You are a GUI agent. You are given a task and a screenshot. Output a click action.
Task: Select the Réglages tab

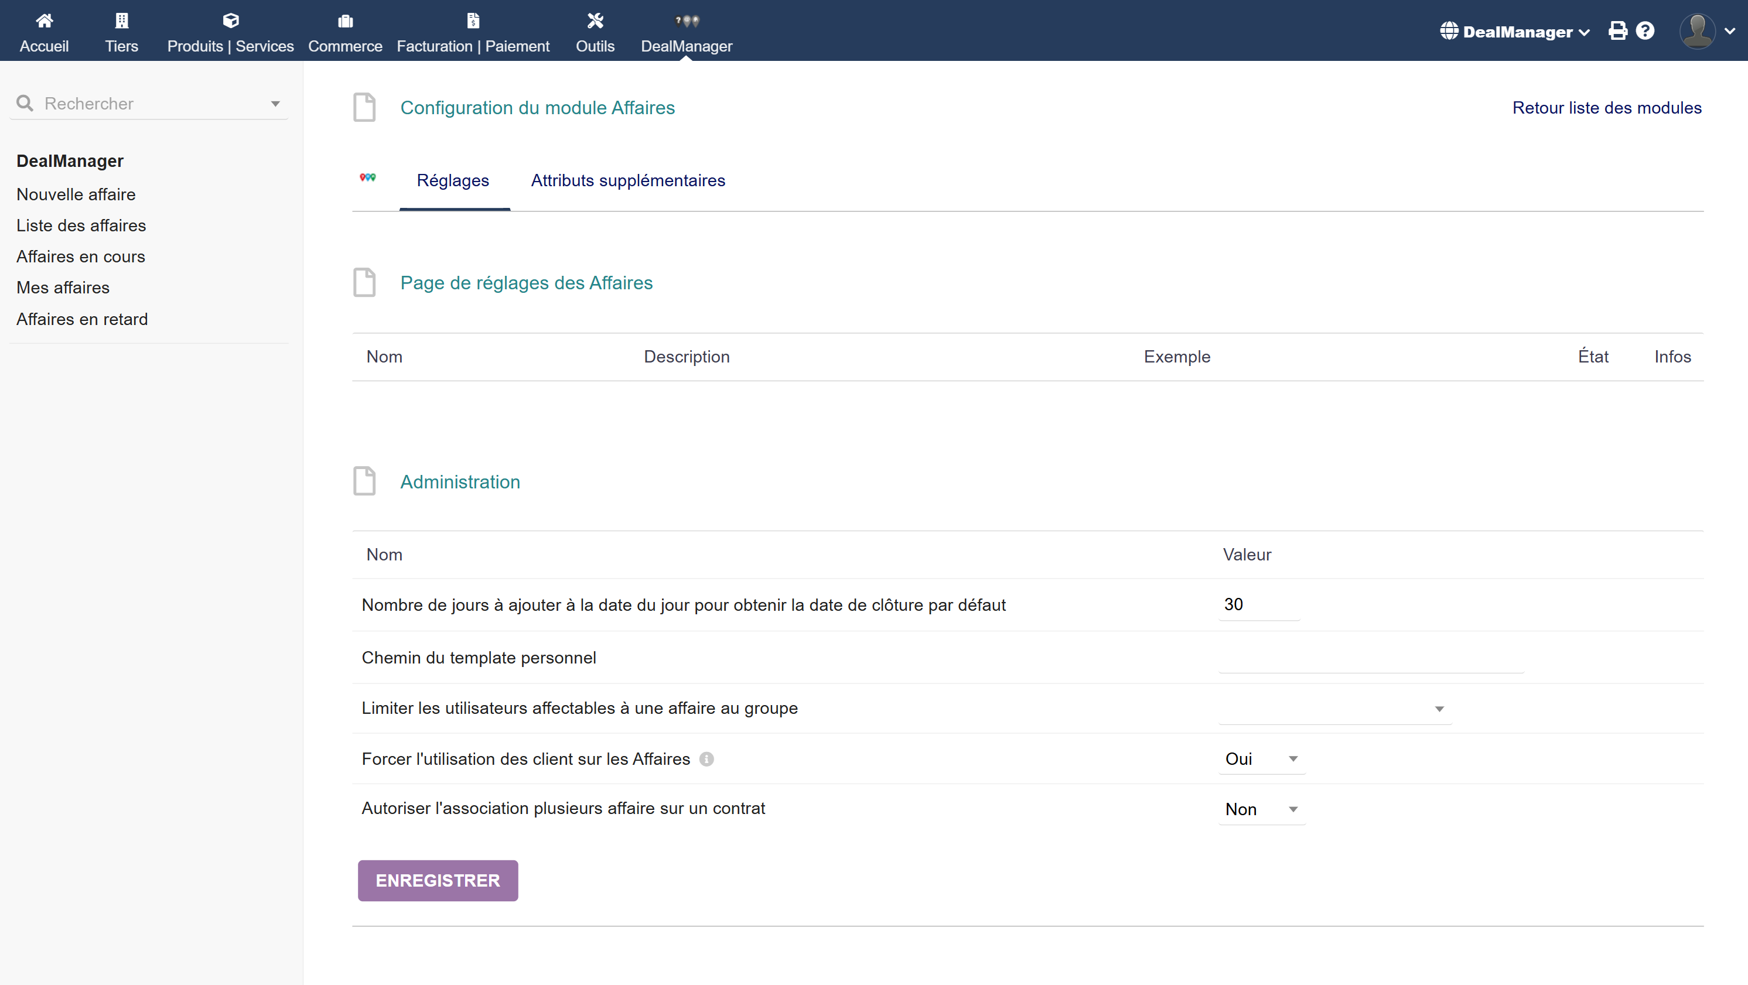point(453,180)
